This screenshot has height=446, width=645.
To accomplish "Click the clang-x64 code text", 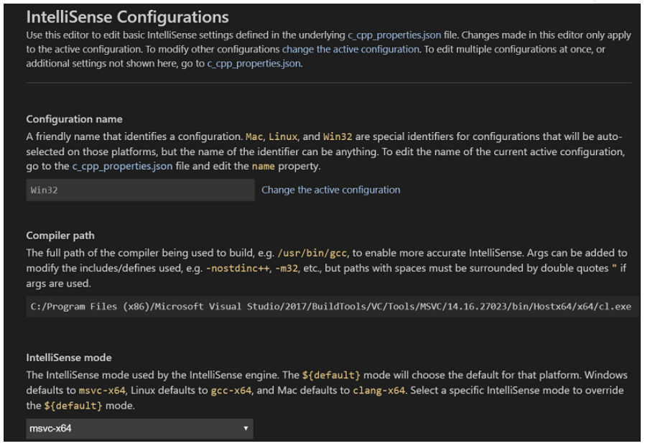I will tap(379, 391).
